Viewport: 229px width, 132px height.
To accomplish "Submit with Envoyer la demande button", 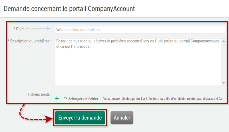I will pos(80,118).
